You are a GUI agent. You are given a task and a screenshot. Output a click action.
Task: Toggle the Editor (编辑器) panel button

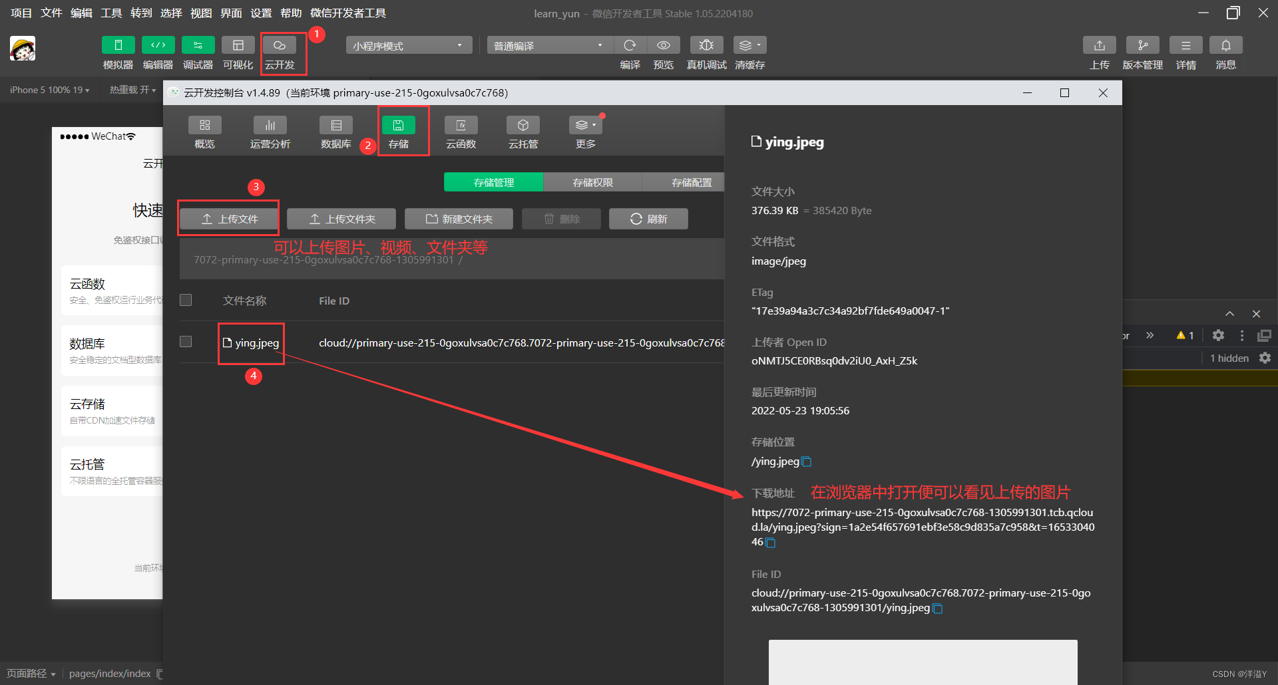click(158, 45)
